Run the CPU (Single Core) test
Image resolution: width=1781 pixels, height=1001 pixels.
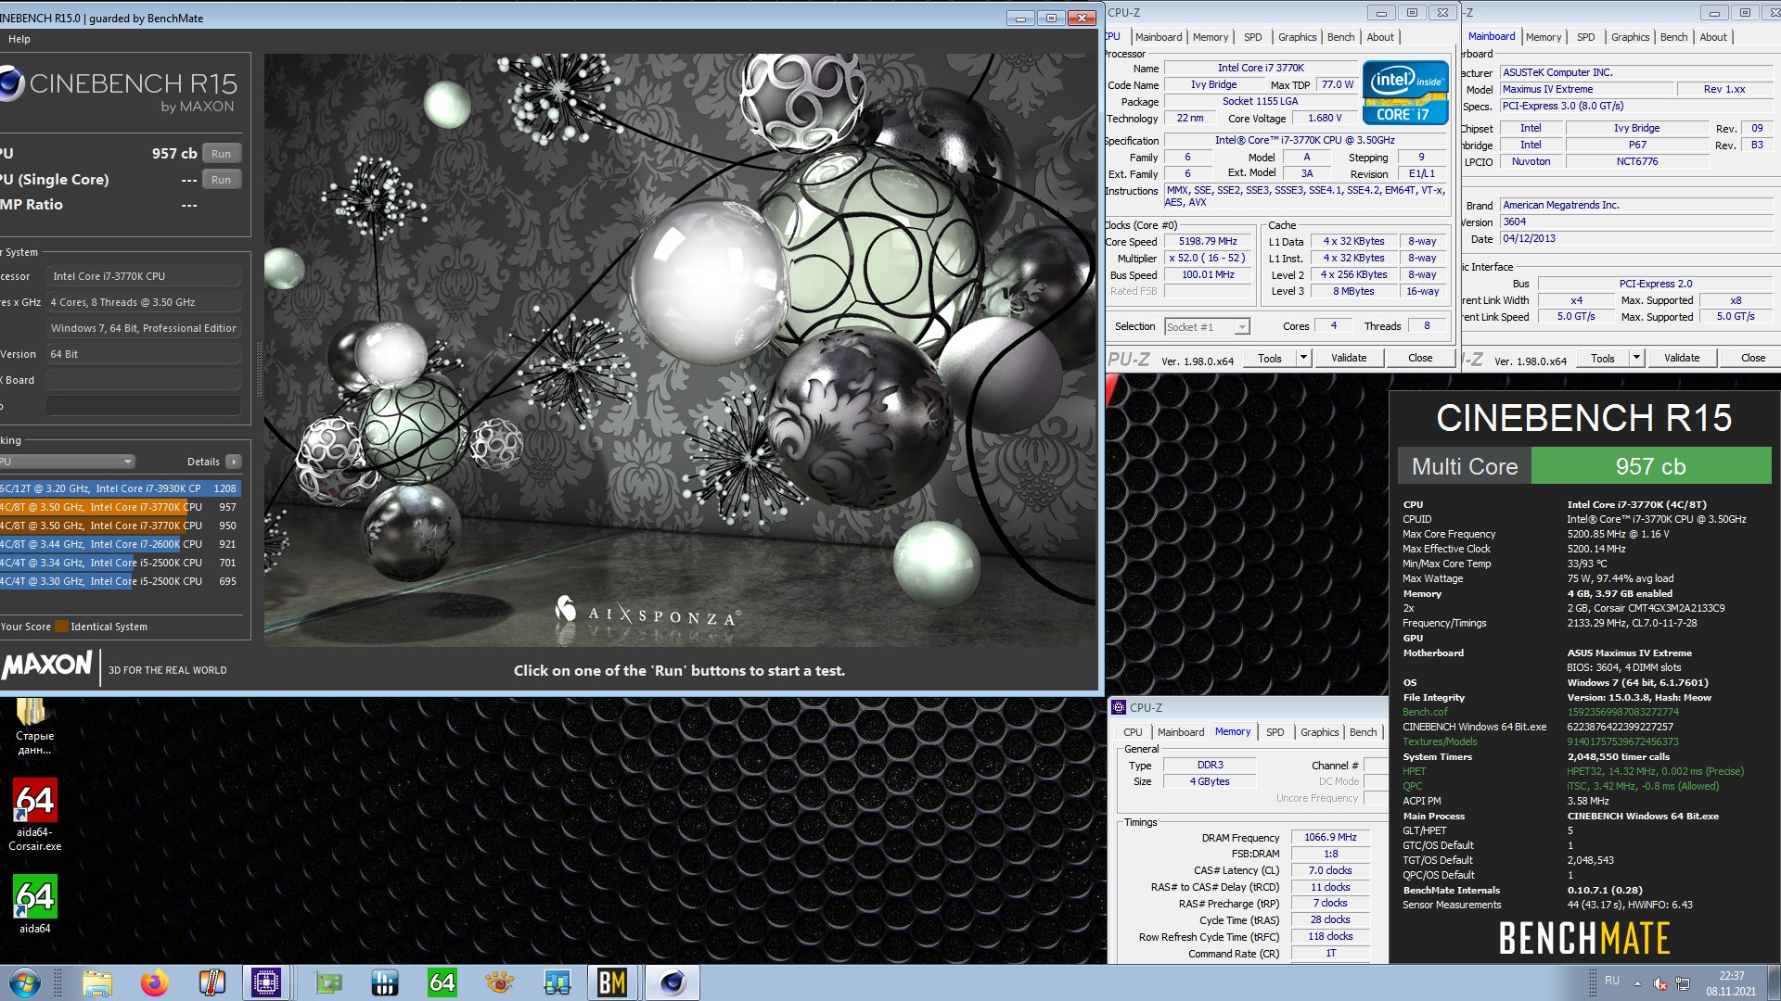click(221, 180)
